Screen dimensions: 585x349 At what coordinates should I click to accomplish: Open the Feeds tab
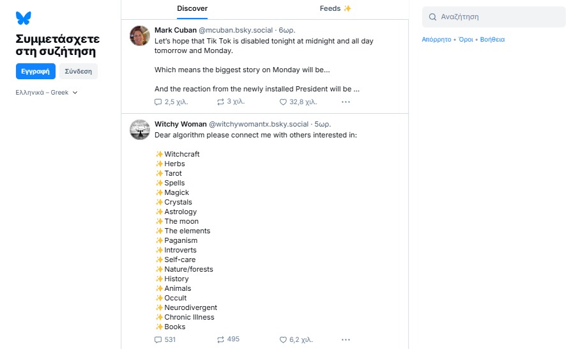(335, 9)
